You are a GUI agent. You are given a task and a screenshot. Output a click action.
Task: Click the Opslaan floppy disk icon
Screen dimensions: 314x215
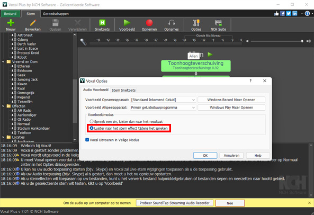pos(55,23)
